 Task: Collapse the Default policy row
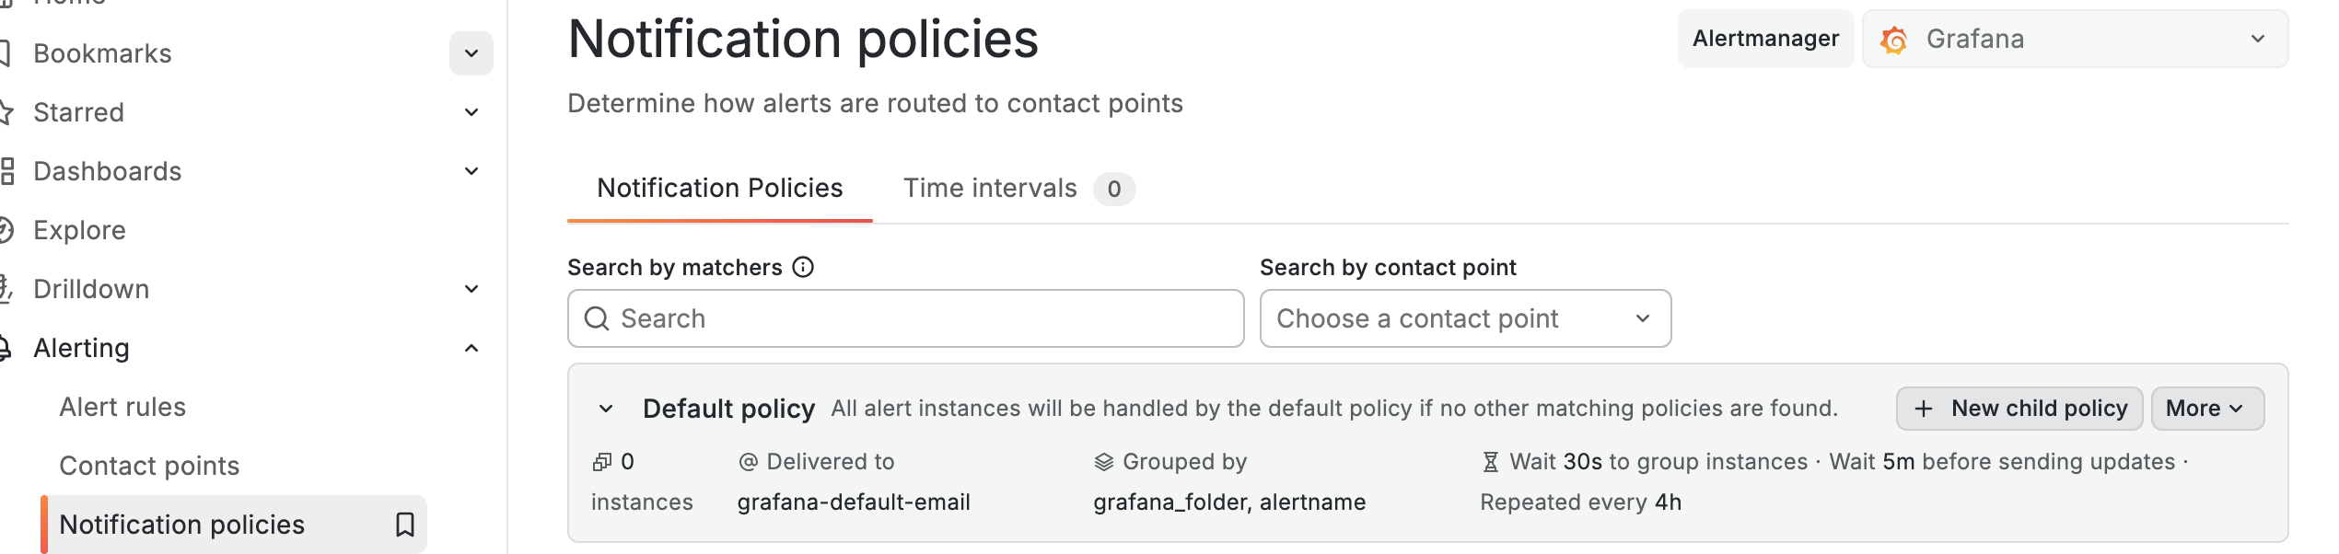click(x=606, y=409)
